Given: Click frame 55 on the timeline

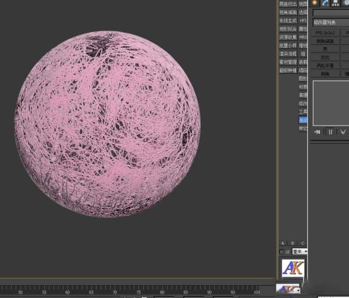Looking at the screenshot, I should point(44,292).
